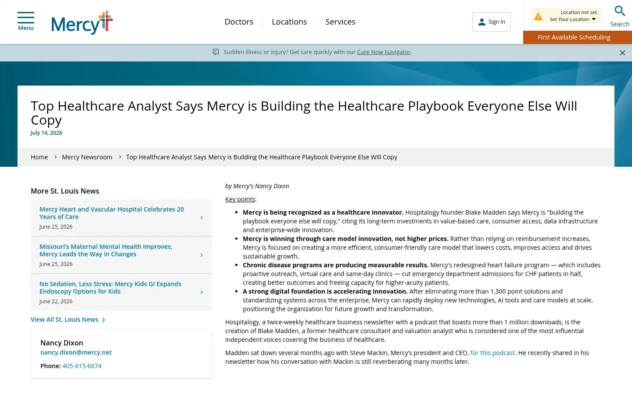Click the Sign In button
Image resolution: width=632 pixels, height=395 pixels.
pos(492,22)
